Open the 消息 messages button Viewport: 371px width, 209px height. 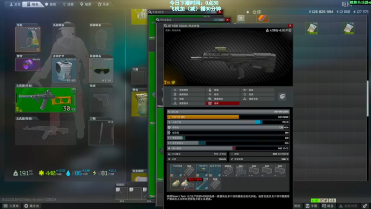tap(328, 206)
